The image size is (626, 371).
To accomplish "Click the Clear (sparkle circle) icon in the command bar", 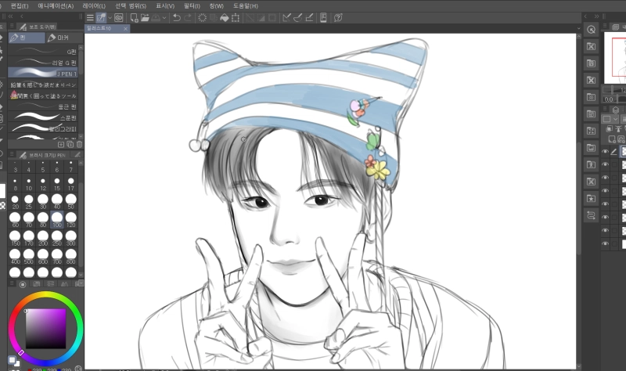I will [x=203, y=17].
